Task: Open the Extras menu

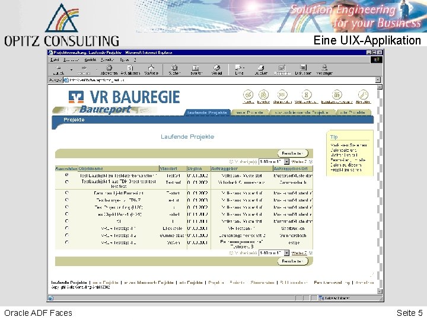Action: coord(124,60)
